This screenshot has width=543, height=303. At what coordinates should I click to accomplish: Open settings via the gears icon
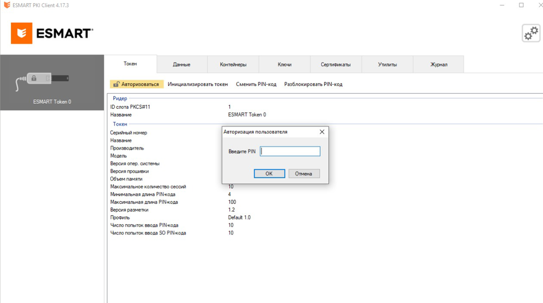531,33
